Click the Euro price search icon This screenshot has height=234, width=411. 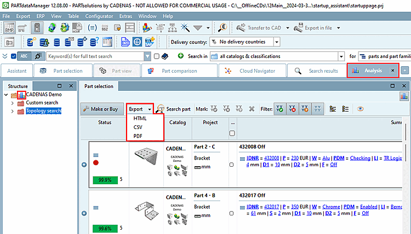point(222,27)
